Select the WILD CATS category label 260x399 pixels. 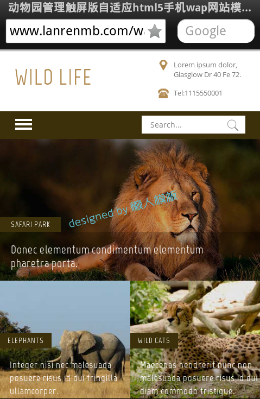click(154, 340)
